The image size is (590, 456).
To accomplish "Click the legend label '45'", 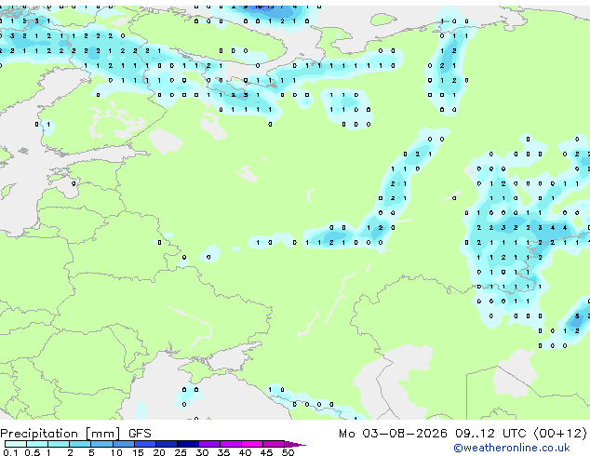I will (267, 452).
